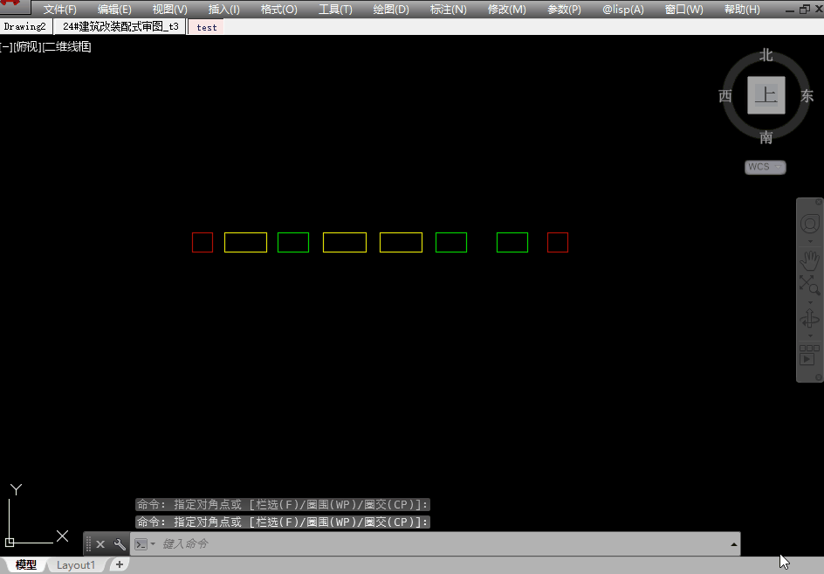Viewport: 824px width, 574px height.
Task: Click the steering wheel navigation icon
Action: (x=809, y=225)
